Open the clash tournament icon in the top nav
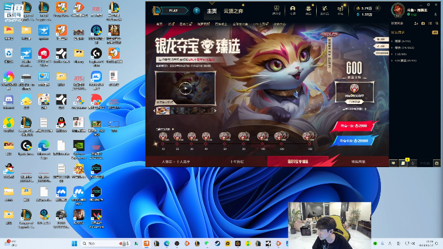The height and width of the screenshot is (249, 443). coord(276,10)
